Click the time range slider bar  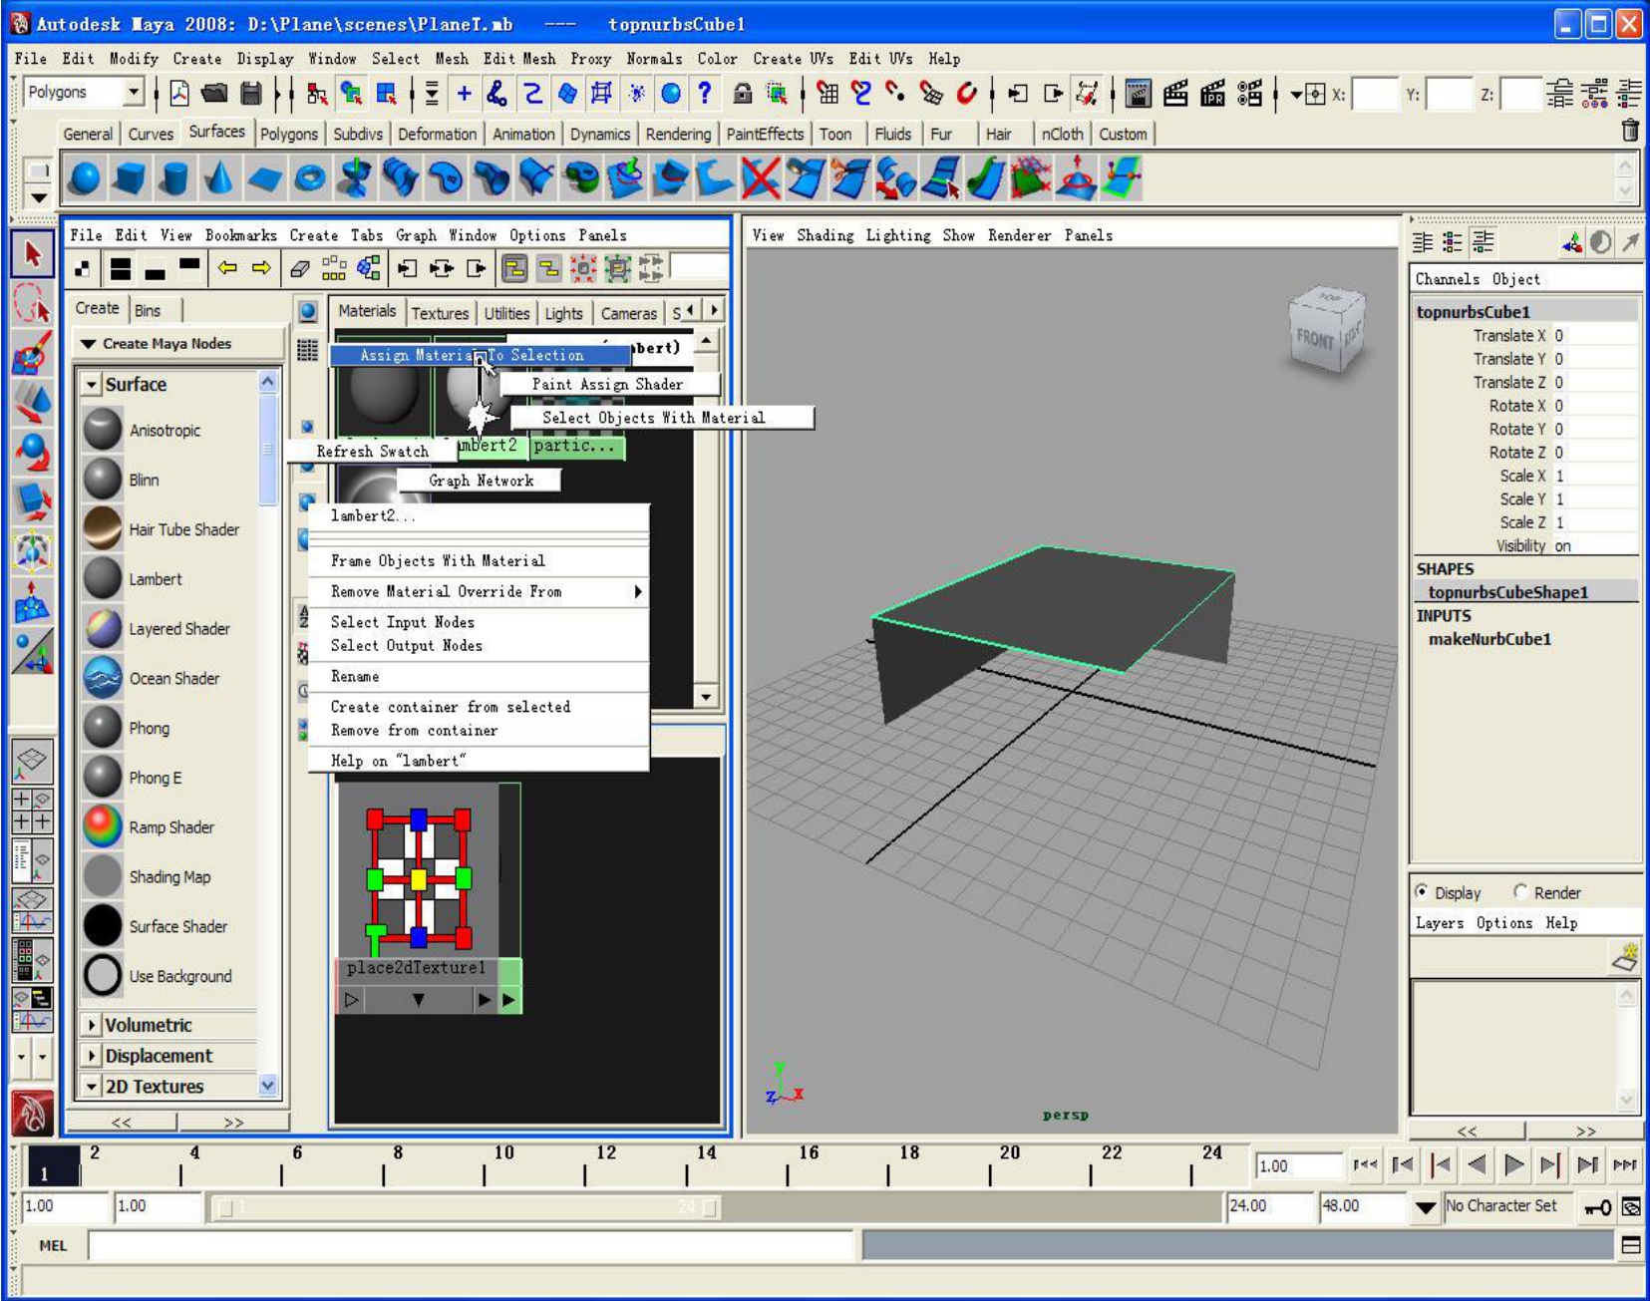click(x=469, y=1207)
